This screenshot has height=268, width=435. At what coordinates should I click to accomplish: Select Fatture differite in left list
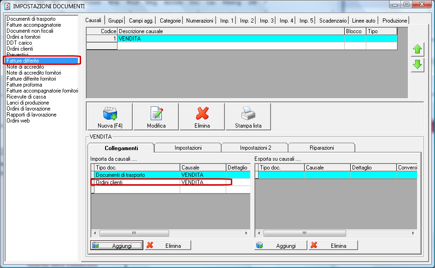coord(42,61)
